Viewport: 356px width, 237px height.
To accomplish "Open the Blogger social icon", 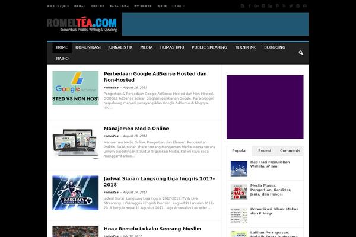I will [x=243, y=6].
